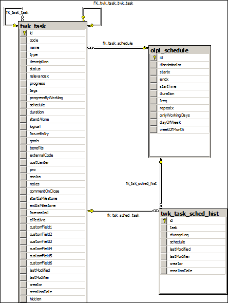Select the lastModified column in twk_task_sched_hist
Image resolution: width=228 pixels, height=303 pixels.
(x=193, y=249)
